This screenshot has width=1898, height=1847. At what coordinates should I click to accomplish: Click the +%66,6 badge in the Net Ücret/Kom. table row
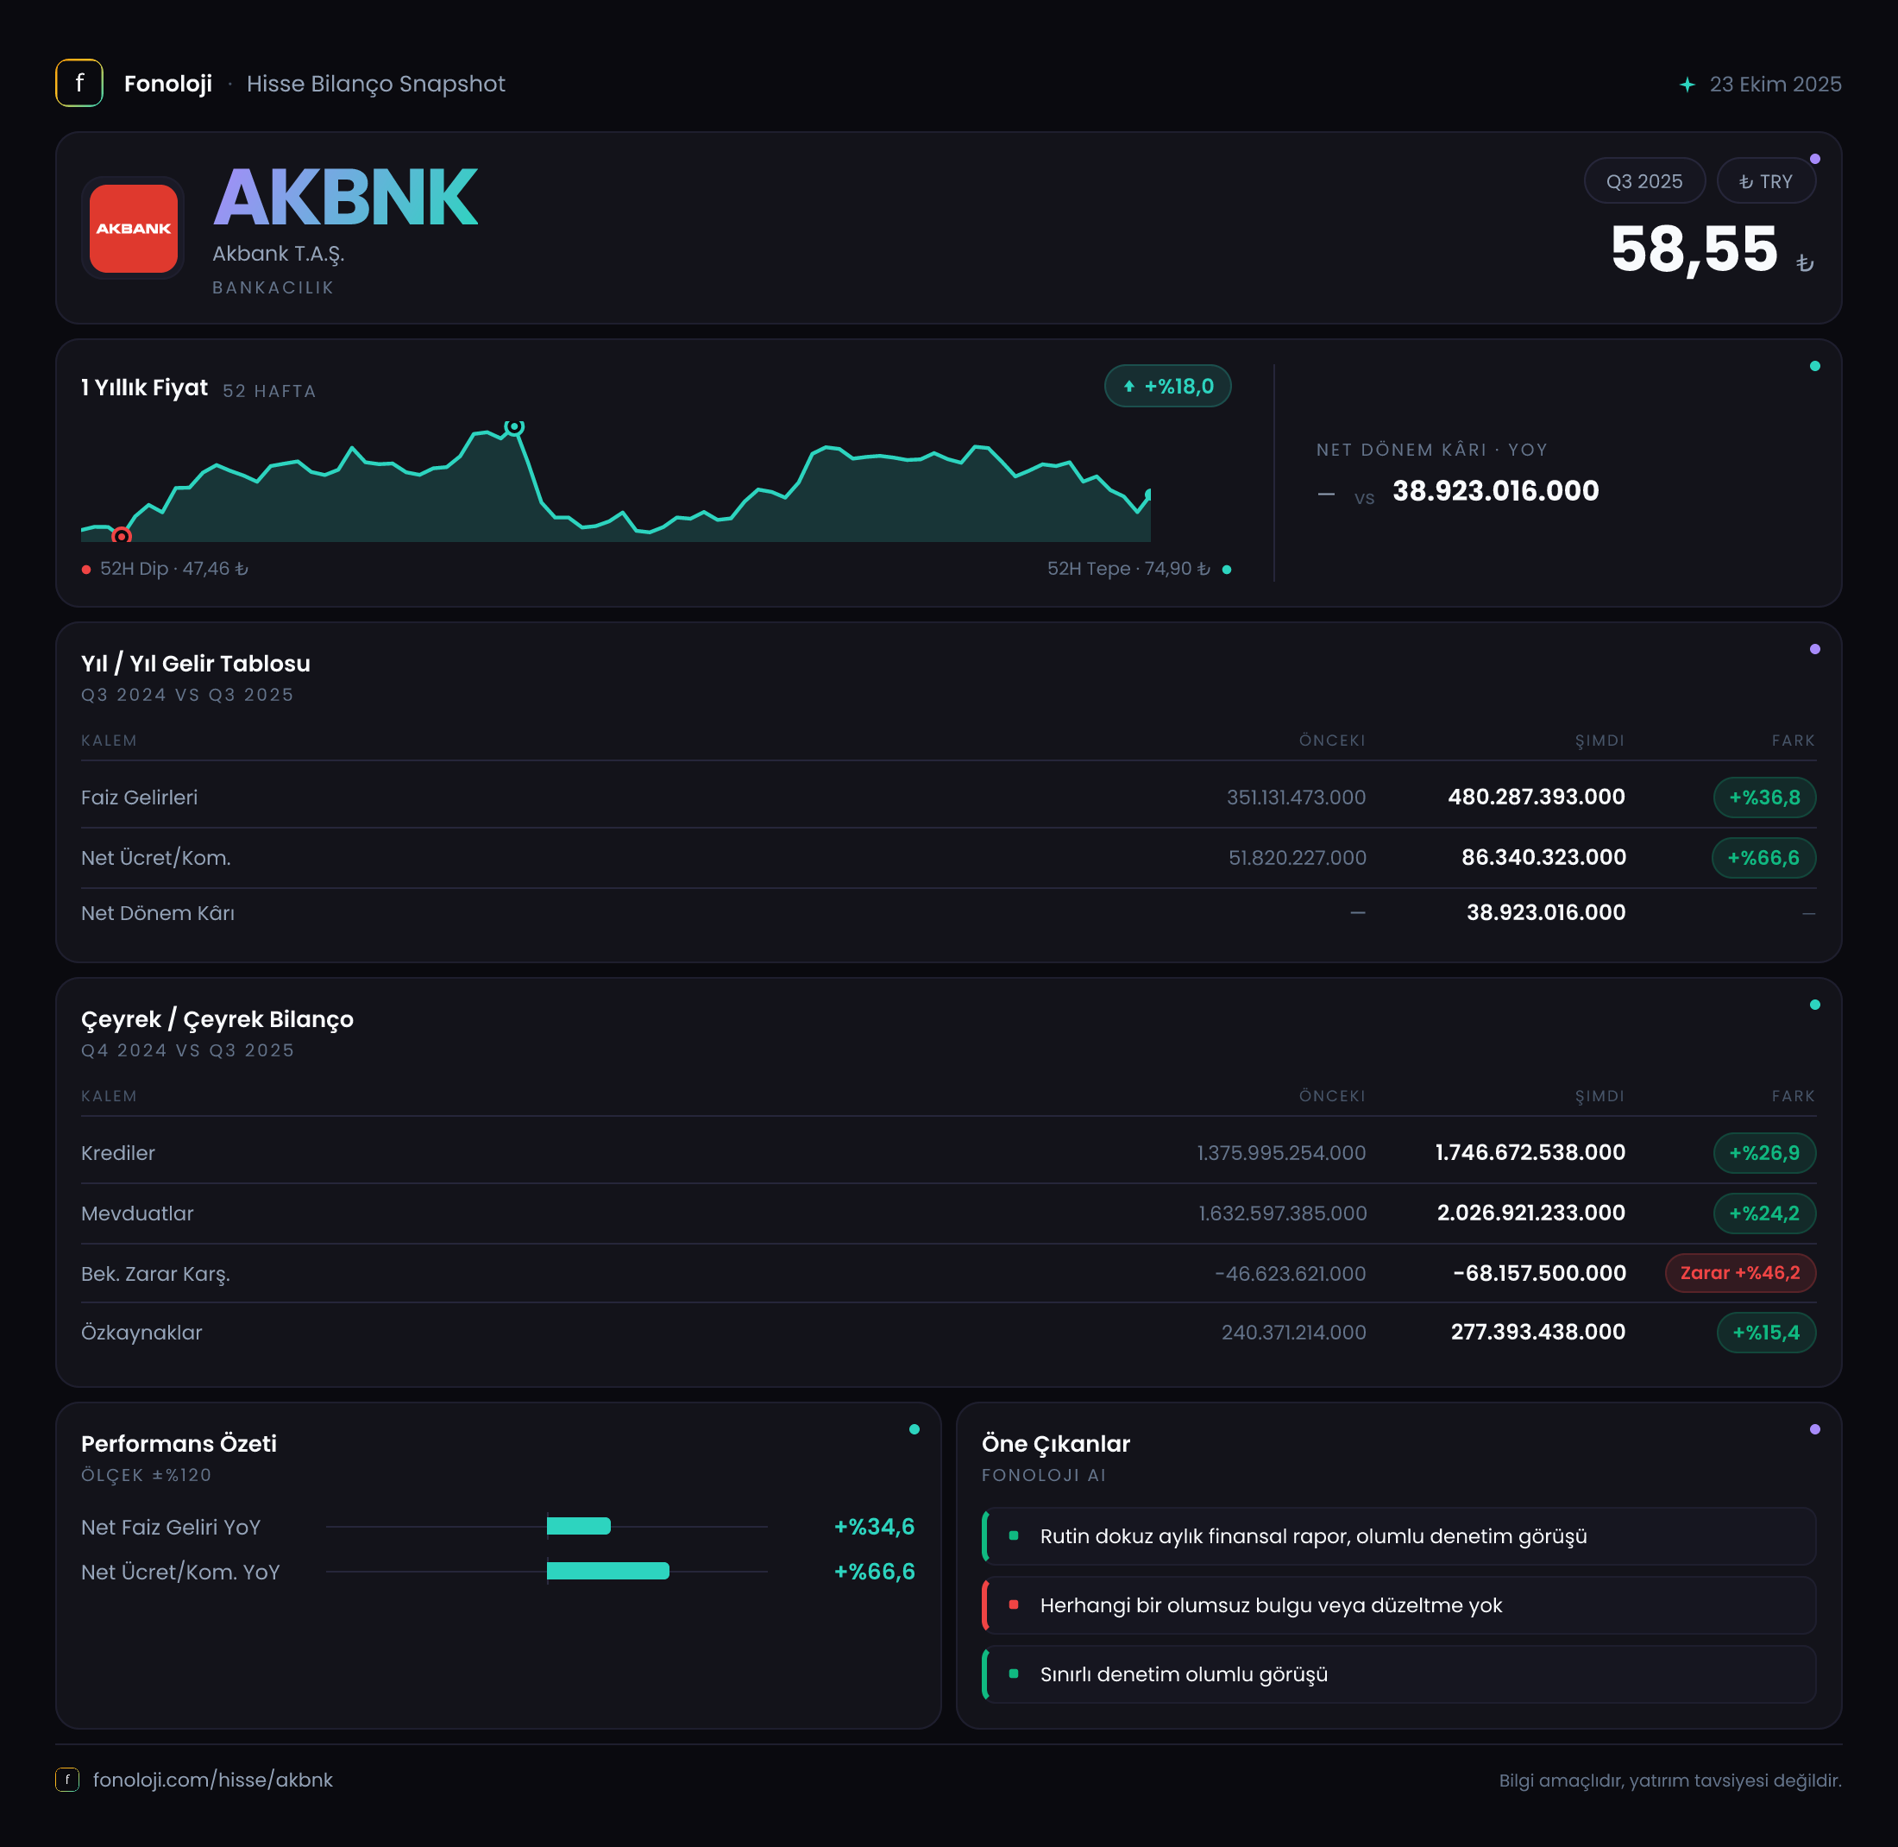click(x=1763, y=858)
